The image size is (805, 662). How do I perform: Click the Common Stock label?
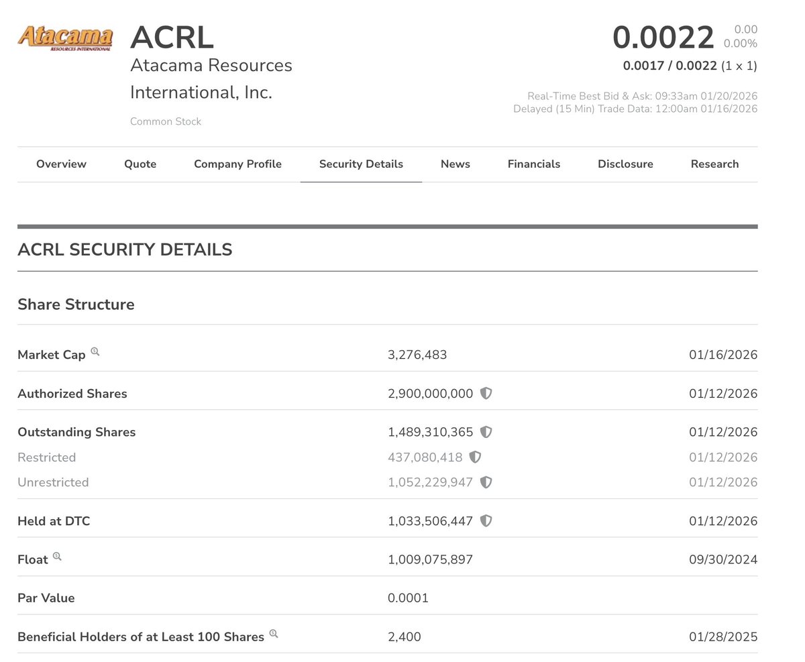click(x=166, y=121)
